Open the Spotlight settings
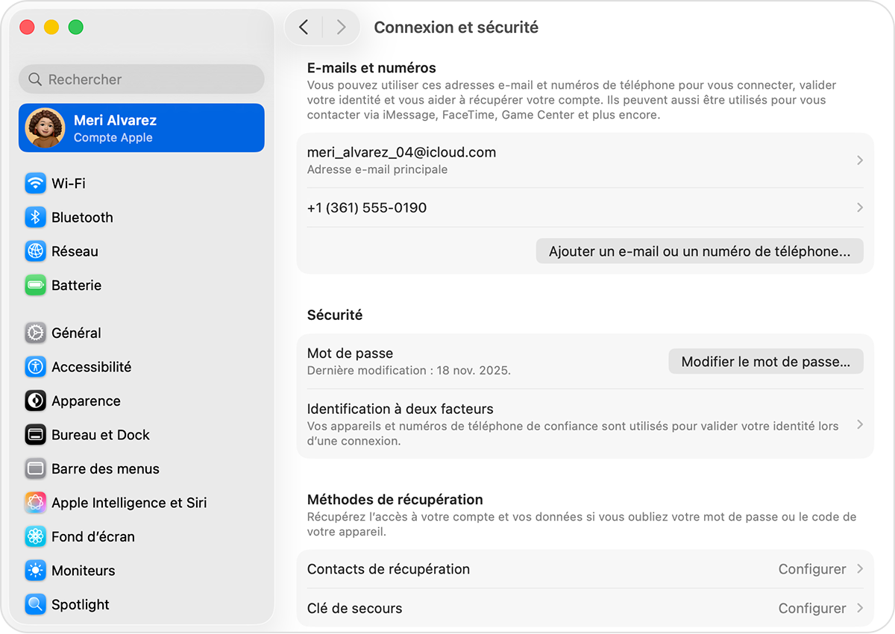 coord(81,604)
